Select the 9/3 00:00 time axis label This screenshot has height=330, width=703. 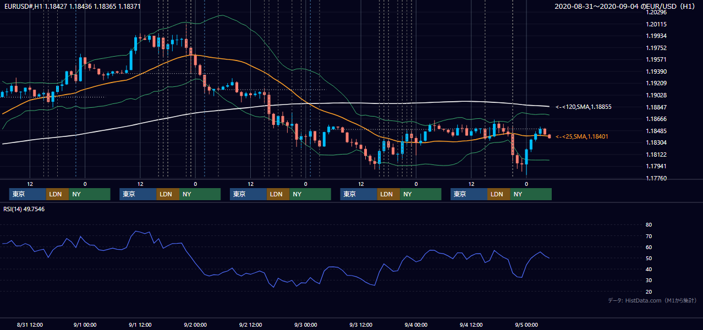(306, 324)
